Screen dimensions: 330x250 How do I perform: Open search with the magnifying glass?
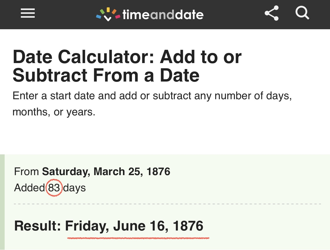coord(302,13)
